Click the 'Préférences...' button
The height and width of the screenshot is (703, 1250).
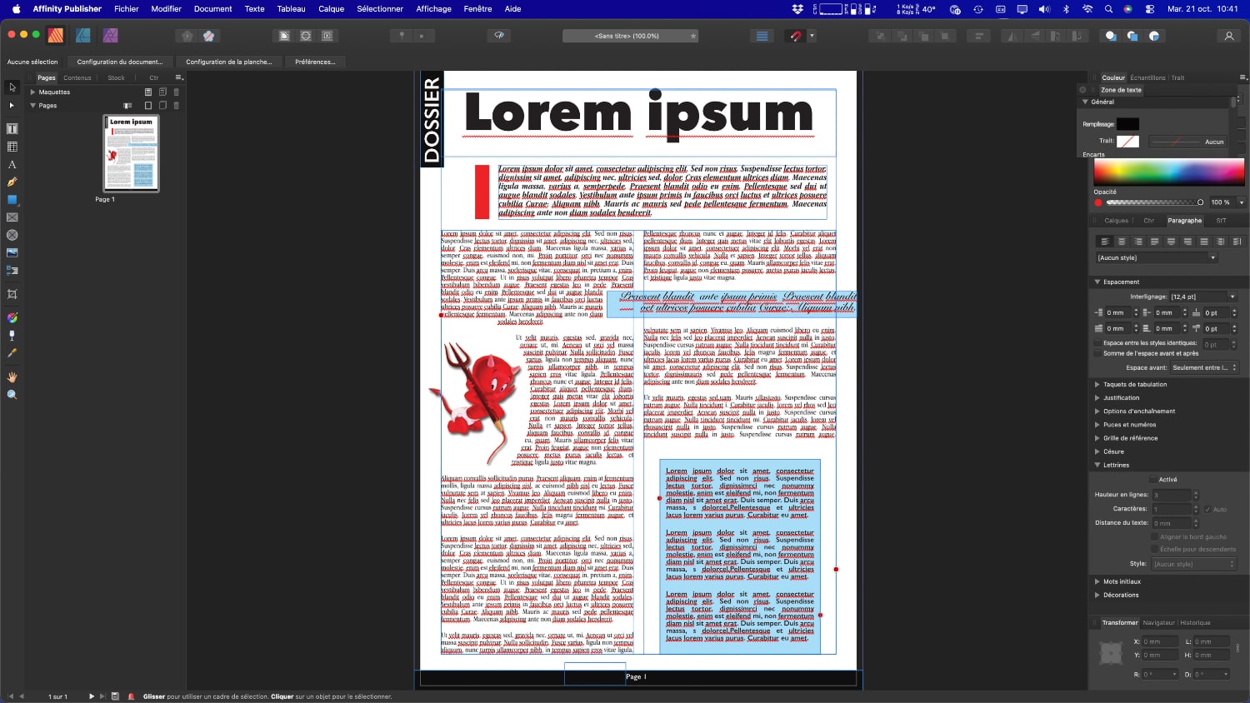coord(315,62)
